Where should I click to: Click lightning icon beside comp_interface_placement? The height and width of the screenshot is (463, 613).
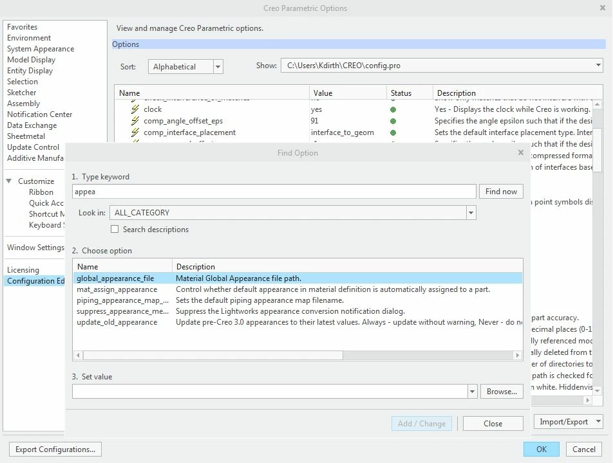point(135,132)
